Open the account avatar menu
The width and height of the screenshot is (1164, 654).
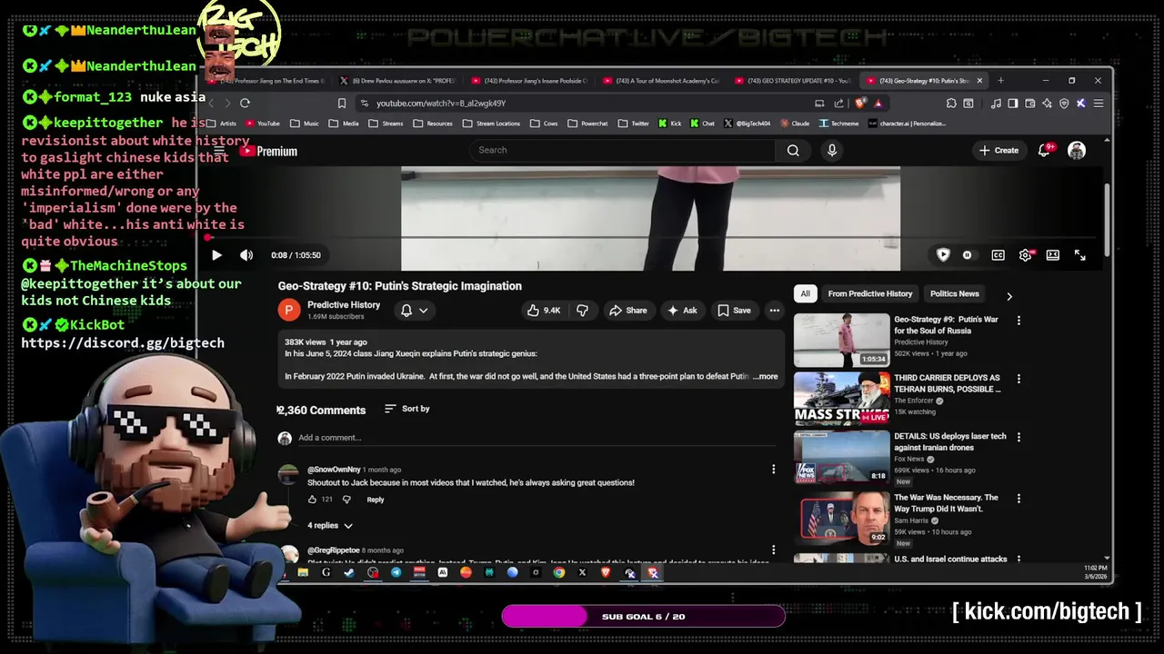point(1077,151)
